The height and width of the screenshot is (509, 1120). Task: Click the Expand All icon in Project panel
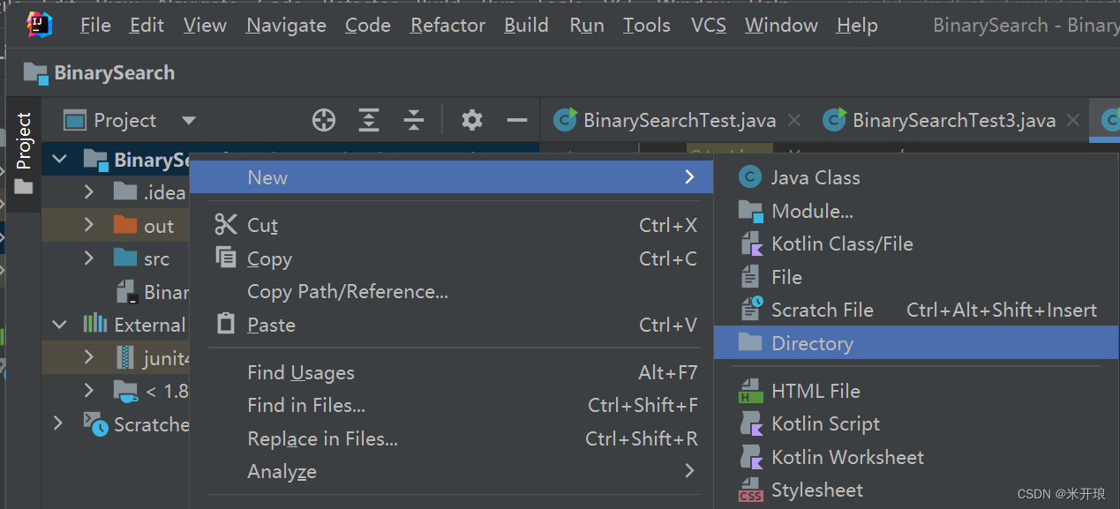368,120
